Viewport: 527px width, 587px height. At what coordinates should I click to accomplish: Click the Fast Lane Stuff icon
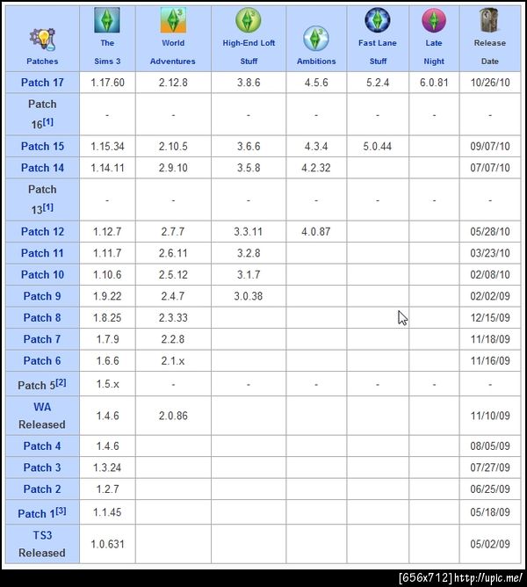pyautogui.click(x=378, y=20)
